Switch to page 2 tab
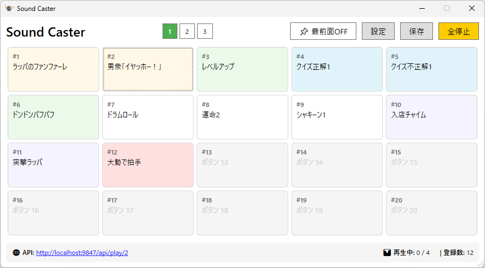 [x=187, y=31]
